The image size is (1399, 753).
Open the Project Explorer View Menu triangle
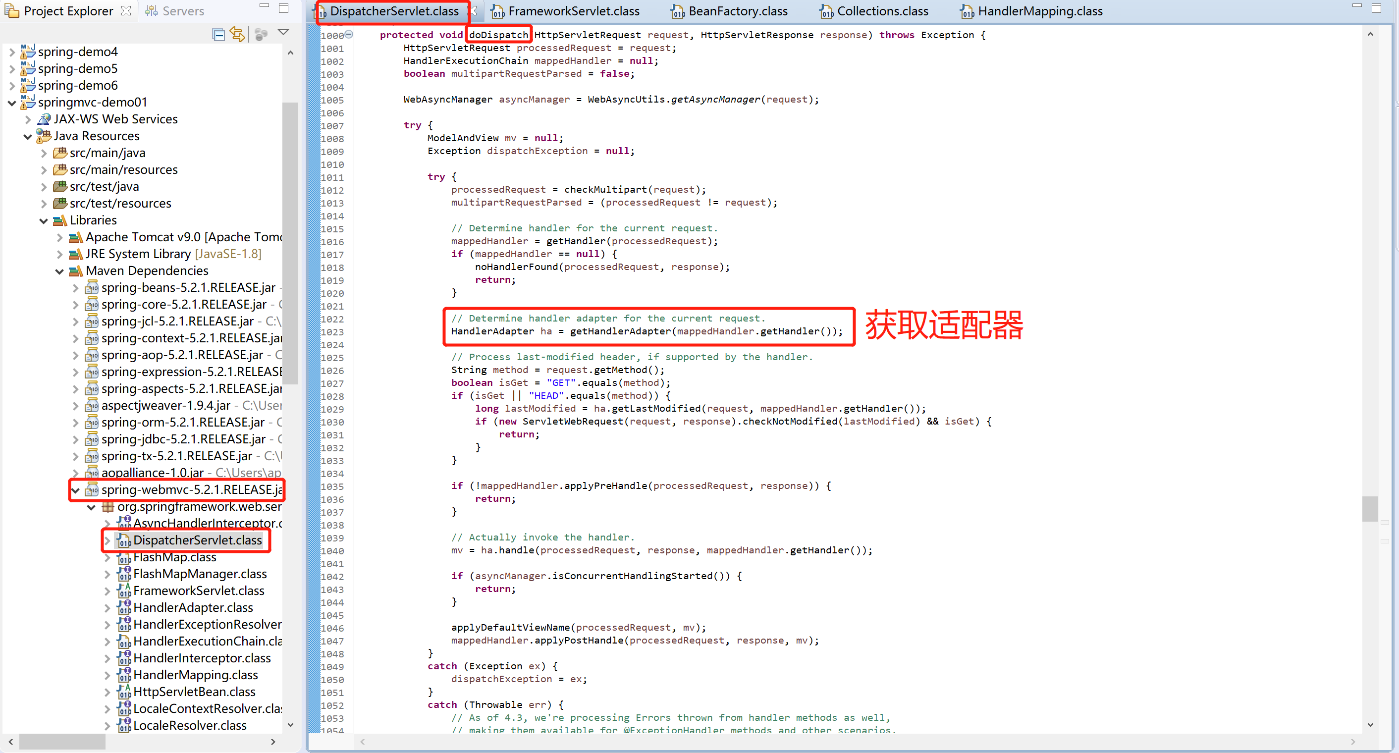(x=283, y=33)
